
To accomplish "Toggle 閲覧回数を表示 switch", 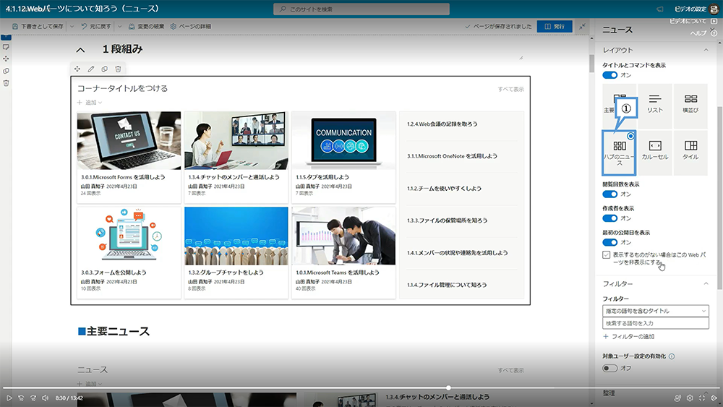I will pyautogui.click(x=610, y=194).
